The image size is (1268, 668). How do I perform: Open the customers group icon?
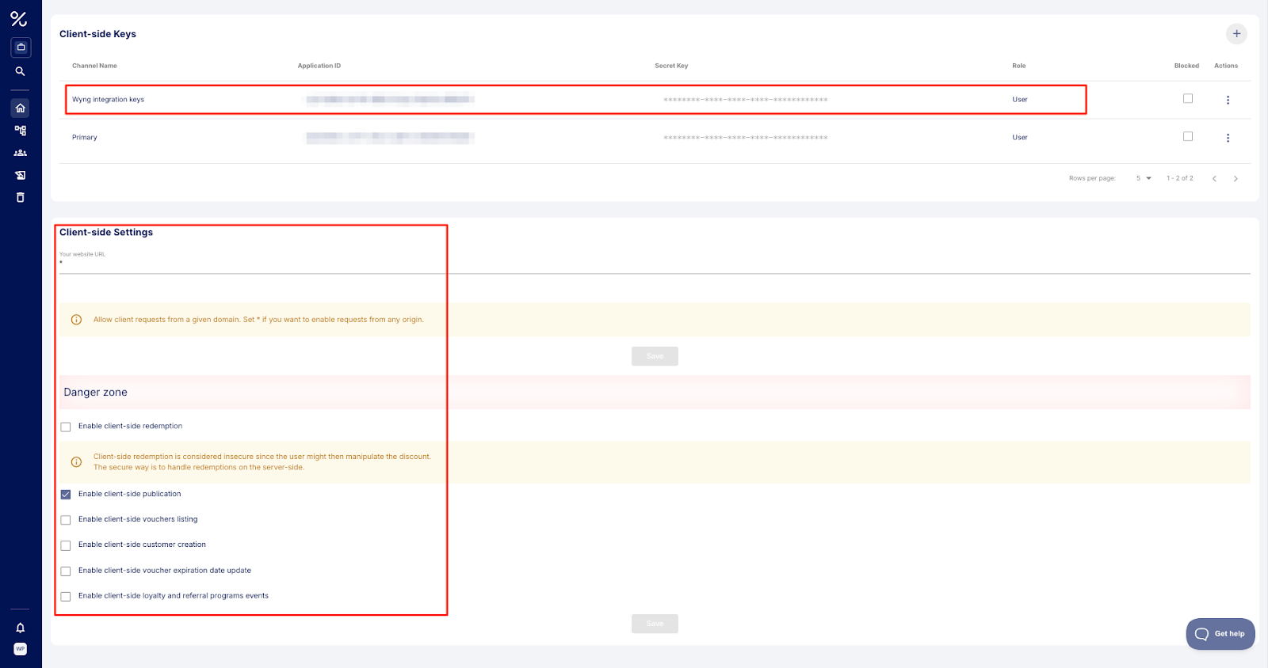point(21,153)
